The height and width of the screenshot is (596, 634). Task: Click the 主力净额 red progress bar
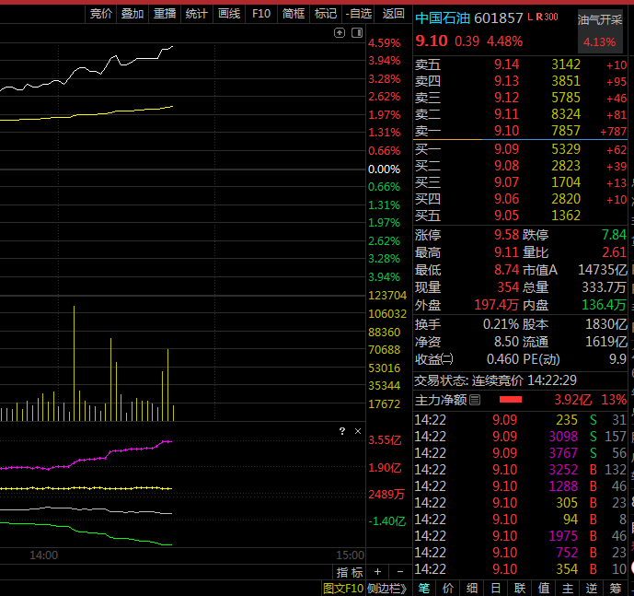pos(511,400)
